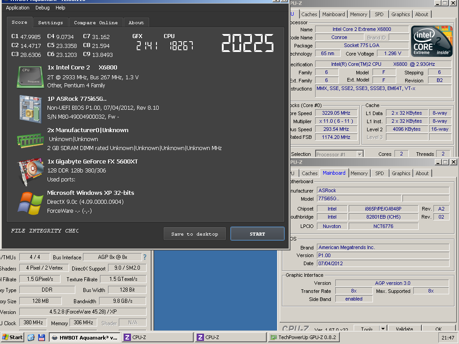The image size is (459, 344).
Task: Click the GPU-Z Bandwidth 9.8 GB/s field
Action: pyautogui.click(x=123, y=301)
